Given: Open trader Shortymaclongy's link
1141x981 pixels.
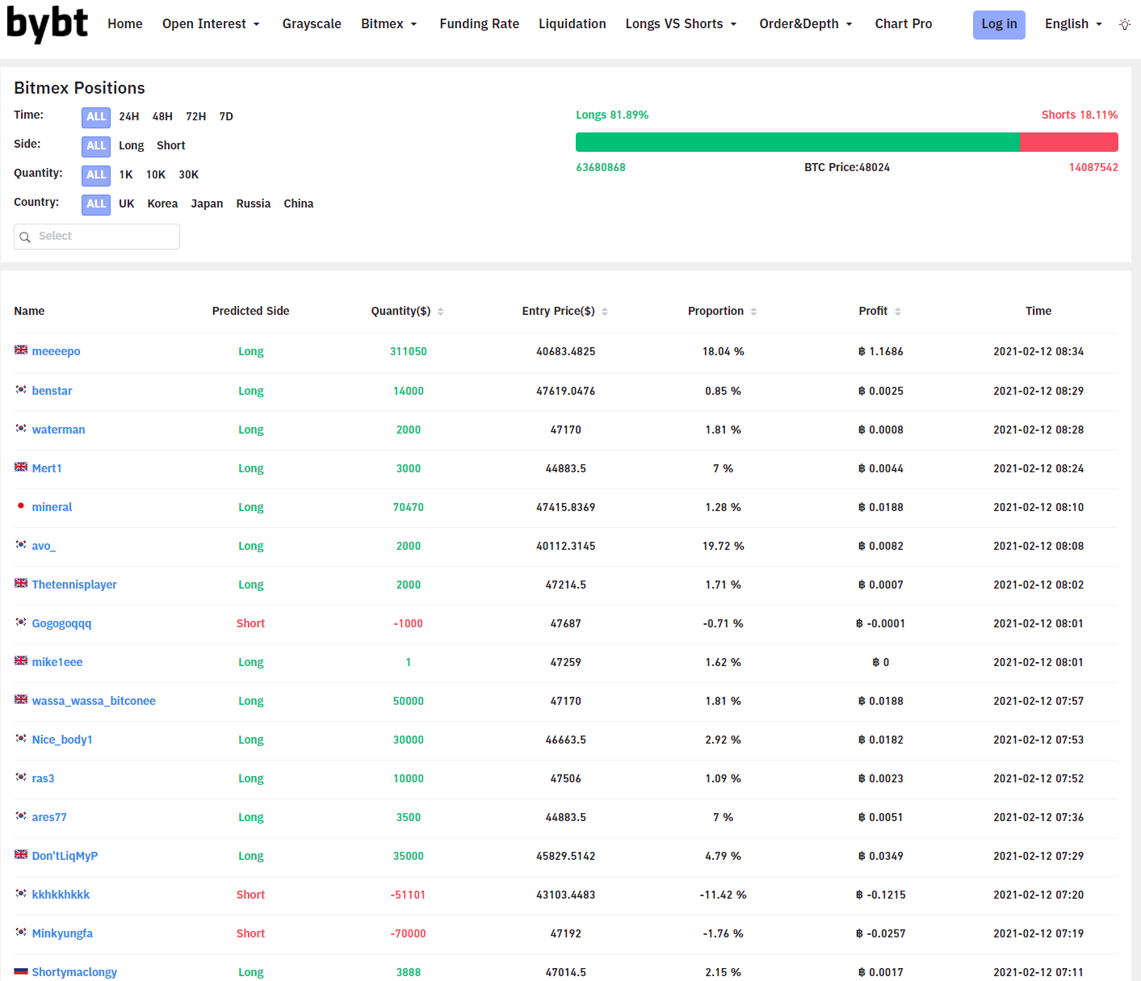Looking at the screenshot, I should pos(74,972).
